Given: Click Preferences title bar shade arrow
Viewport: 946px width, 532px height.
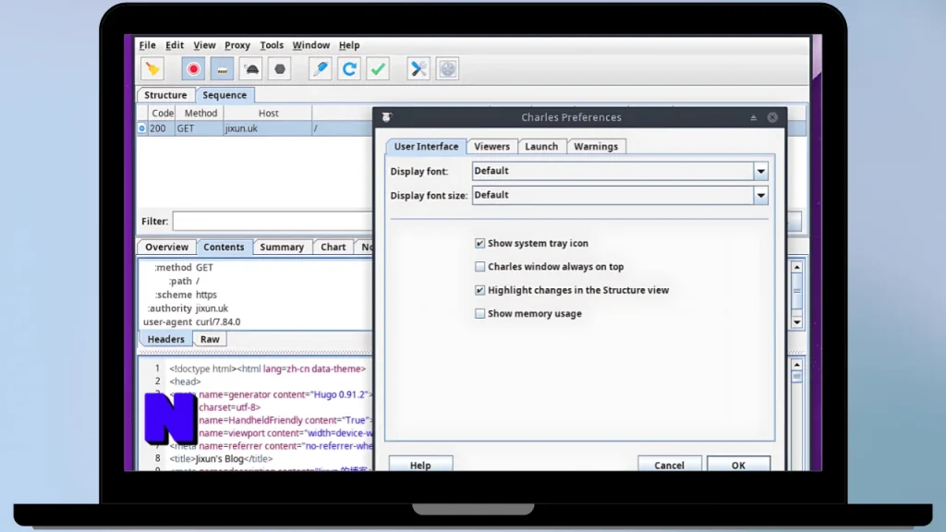Looking at the screenshot, I should (754, 117).
